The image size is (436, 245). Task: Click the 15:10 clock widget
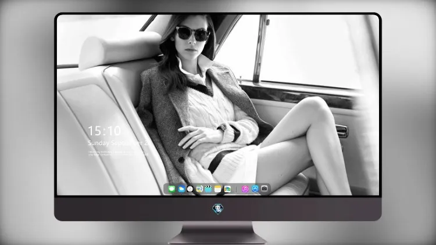point(104,131)
